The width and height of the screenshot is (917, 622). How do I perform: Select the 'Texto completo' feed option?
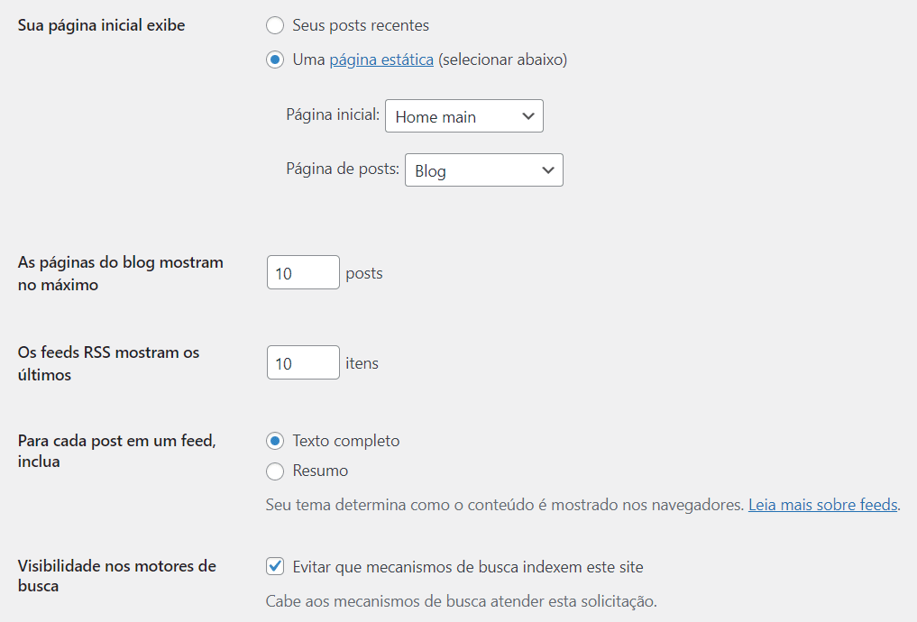coord(275,441)
